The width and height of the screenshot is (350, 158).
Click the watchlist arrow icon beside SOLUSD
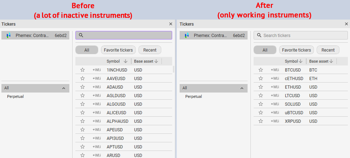click(x=275, y=104)
